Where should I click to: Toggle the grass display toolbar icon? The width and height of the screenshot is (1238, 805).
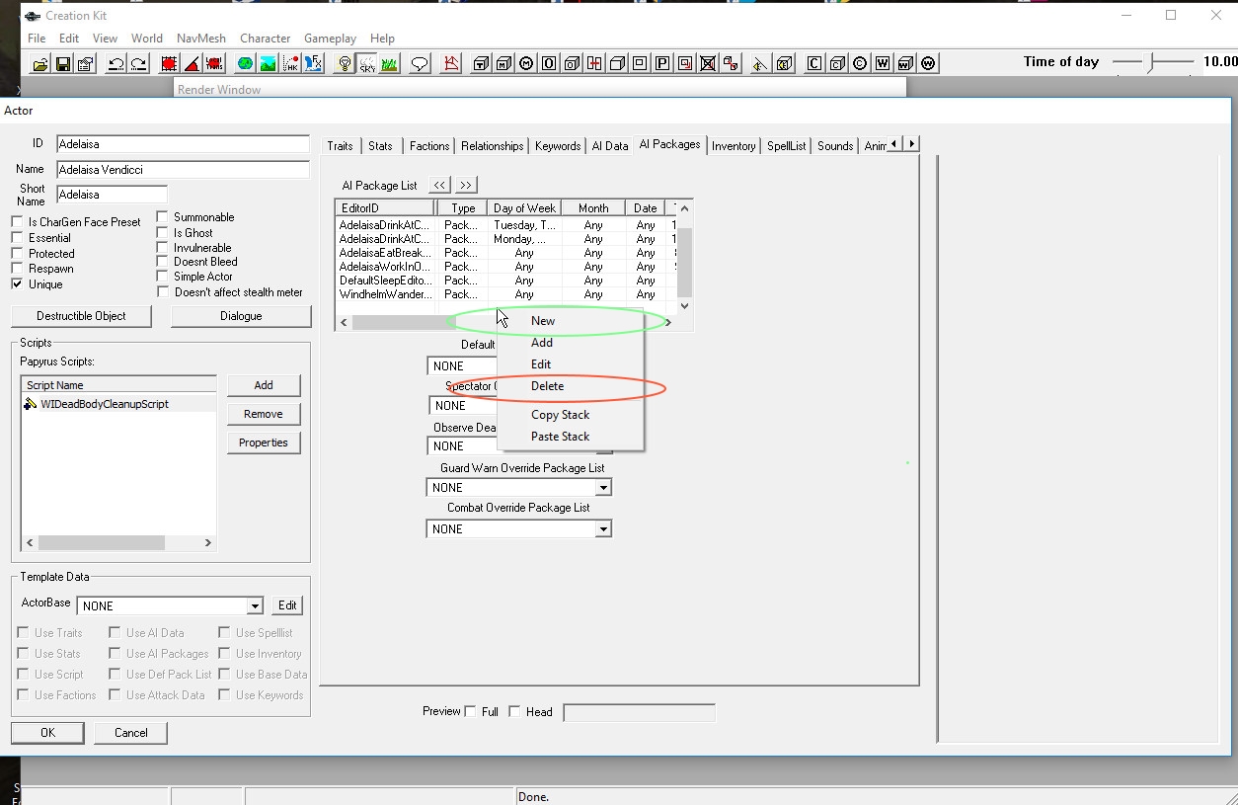click(x=390, y=64)
